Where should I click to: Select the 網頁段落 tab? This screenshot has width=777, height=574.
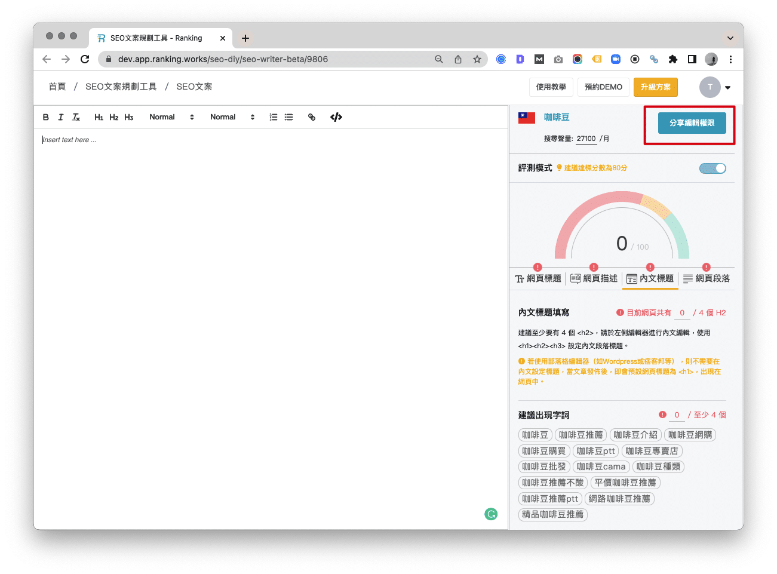point(707,278)
